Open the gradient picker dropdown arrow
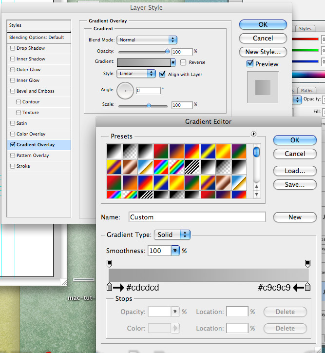The height and width of the screenshot is (353, 325). click(x=173, y=62)
